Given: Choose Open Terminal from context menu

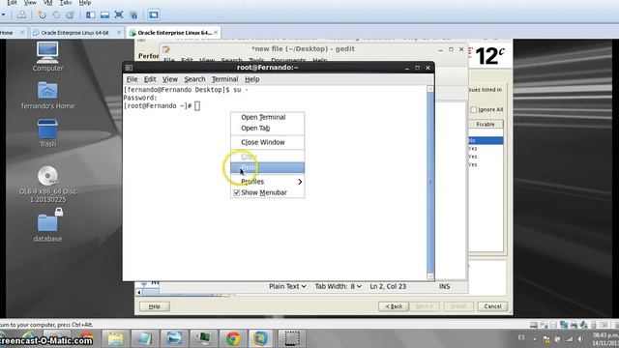Looking at the screenshot, I should [x=263, y=117].
